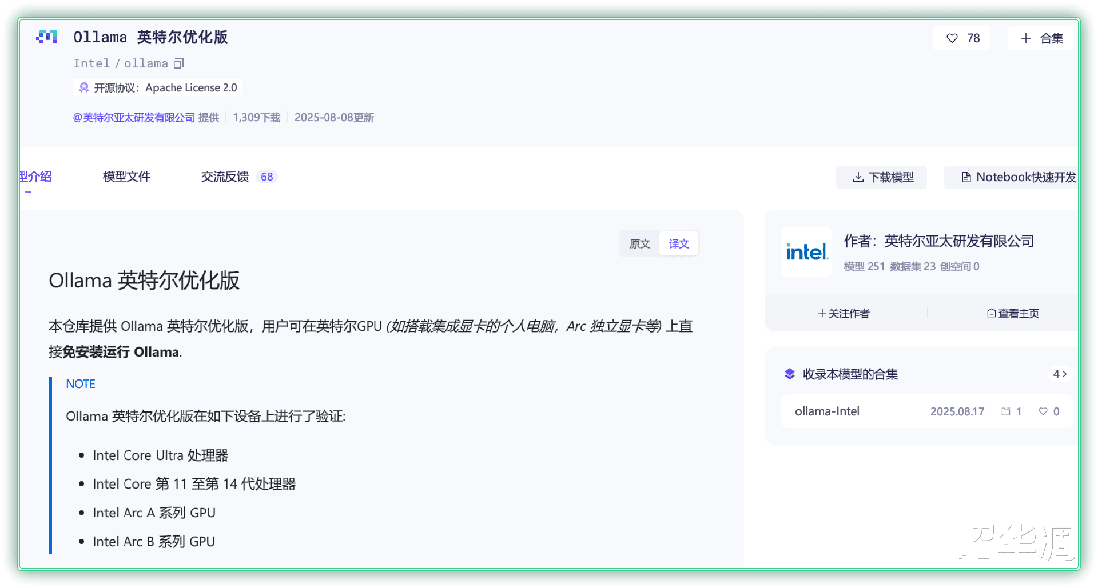Click the NOTE callout heading
The width and height of the screenshot is (1098, 588).
tap(81, 384)
